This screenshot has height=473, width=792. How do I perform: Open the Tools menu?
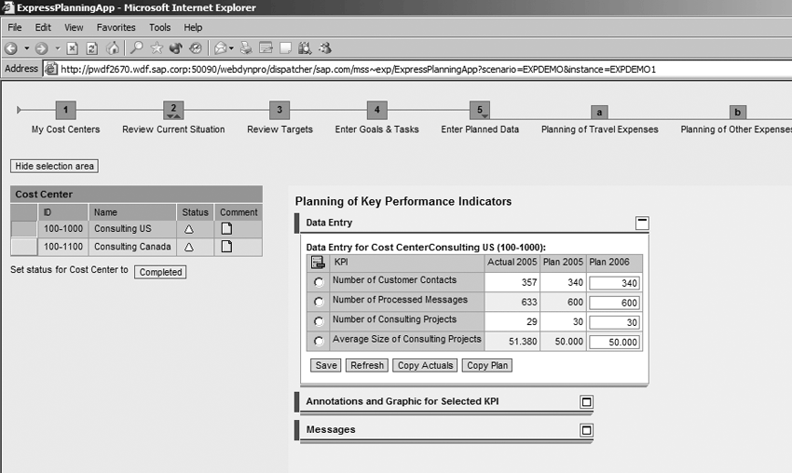coord(159,27)
